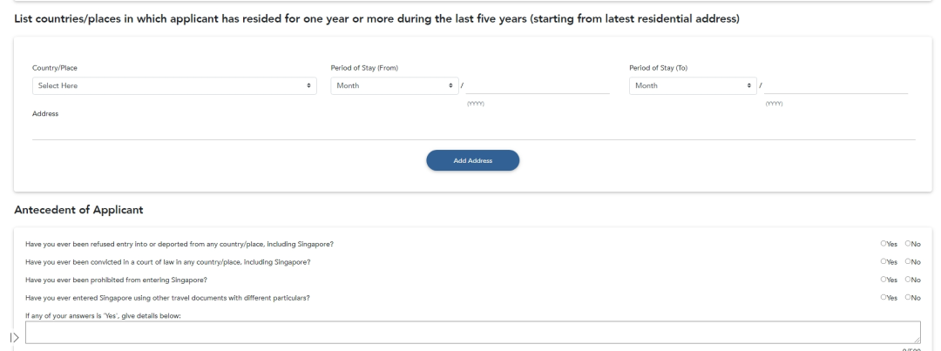Viewport: 941px width, 351px height.
Task: Click the Add Address button
Action: point(473,160)
